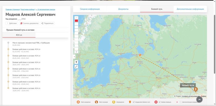
Task: Click the red map zoom level indicator
Action: click(x=76, y=21)
